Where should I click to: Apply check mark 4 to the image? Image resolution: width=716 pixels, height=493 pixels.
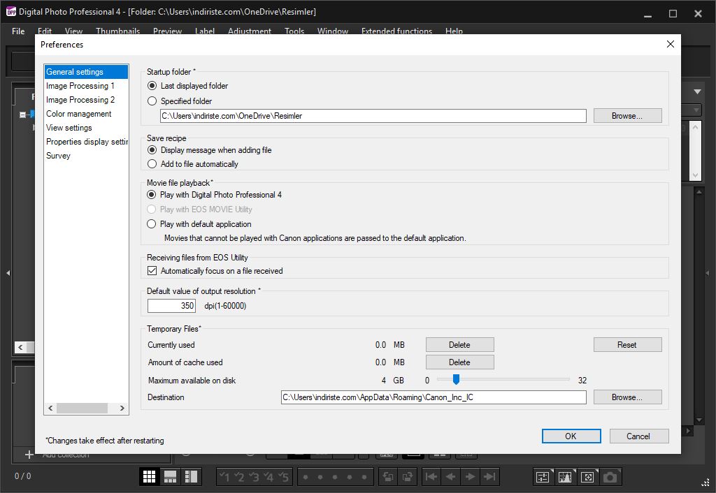[268, 477]
